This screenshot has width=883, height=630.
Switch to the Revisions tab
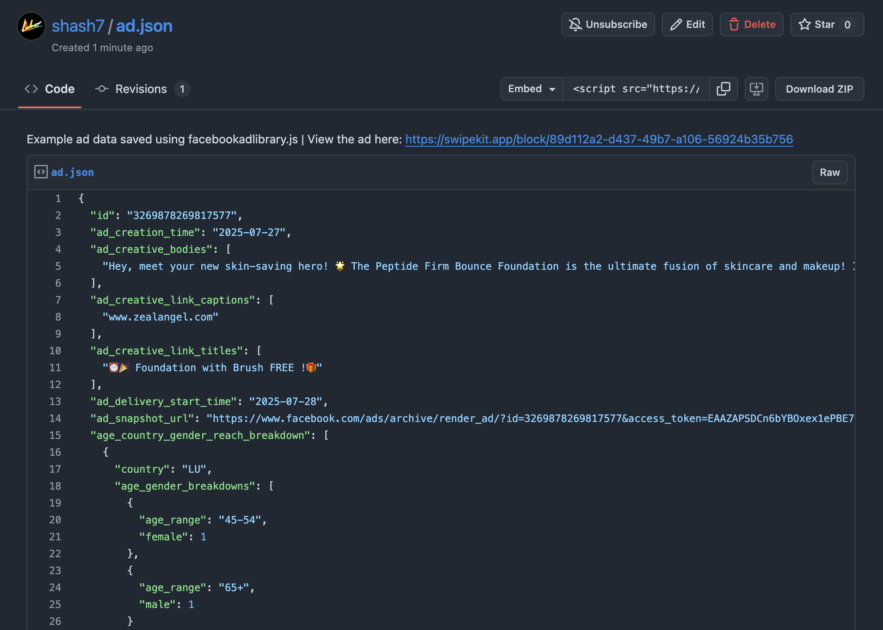click(x=140, y=89)
